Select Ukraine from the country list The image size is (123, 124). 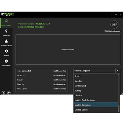click(x=96, y=95)
